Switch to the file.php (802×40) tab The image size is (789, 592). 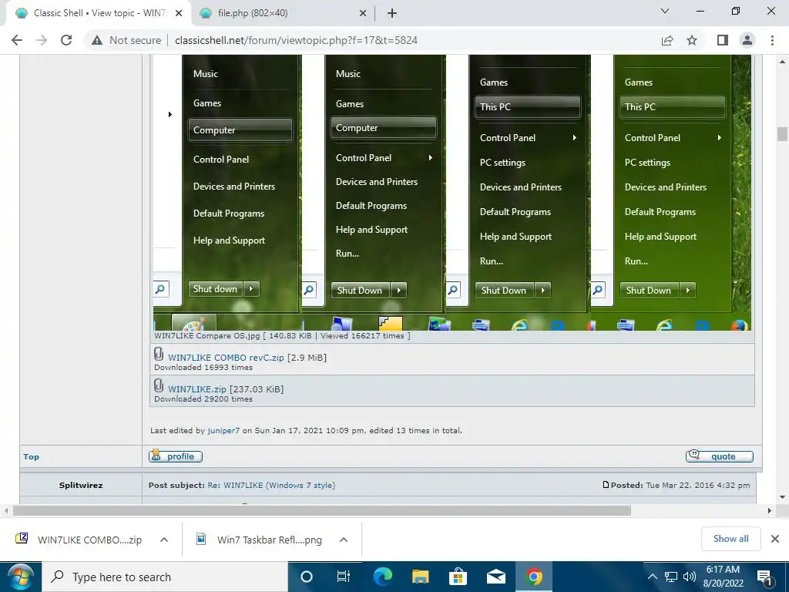(x=283, y=13)
